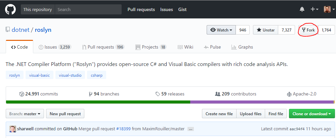Click the Fork button

pyautogui.click(x=308, y=30)
